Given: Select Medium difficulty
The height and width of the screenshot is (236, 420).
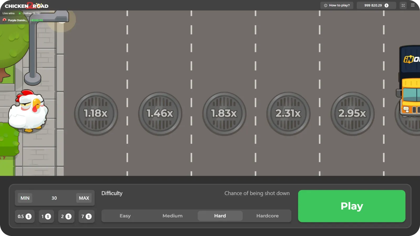Looking at the screenshot, I should point(172,216).
